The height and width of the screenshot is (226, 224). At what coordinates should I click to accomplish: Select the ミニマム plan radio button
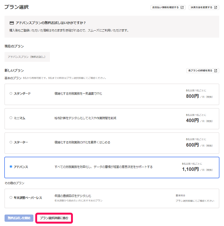[11, 118]
